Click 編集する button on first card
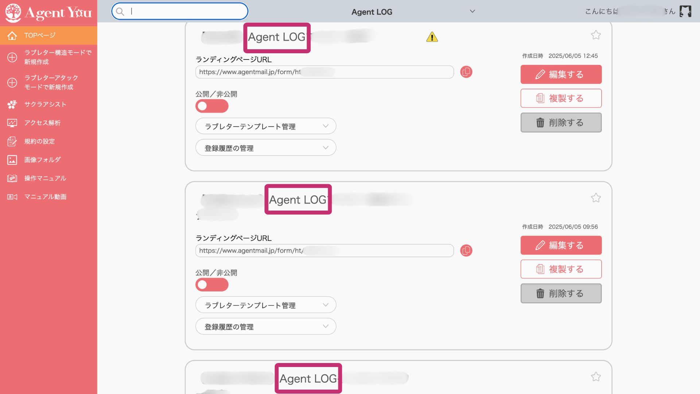The image size is (700, 394). pos(561,74)
